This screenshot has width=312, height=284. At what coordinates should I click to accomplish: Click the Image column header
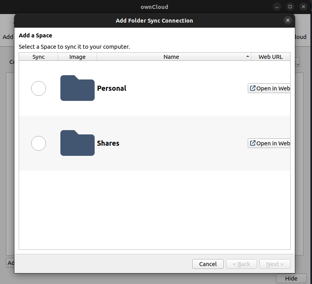(77, 56)
